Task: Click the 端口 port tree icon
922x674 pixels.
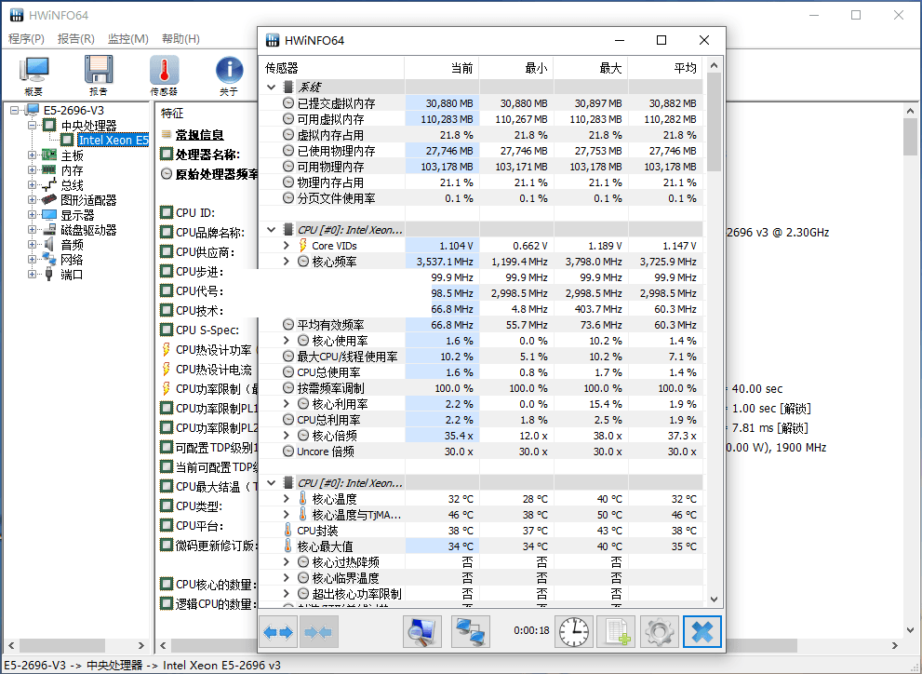Action: click(x=48, y=275)
